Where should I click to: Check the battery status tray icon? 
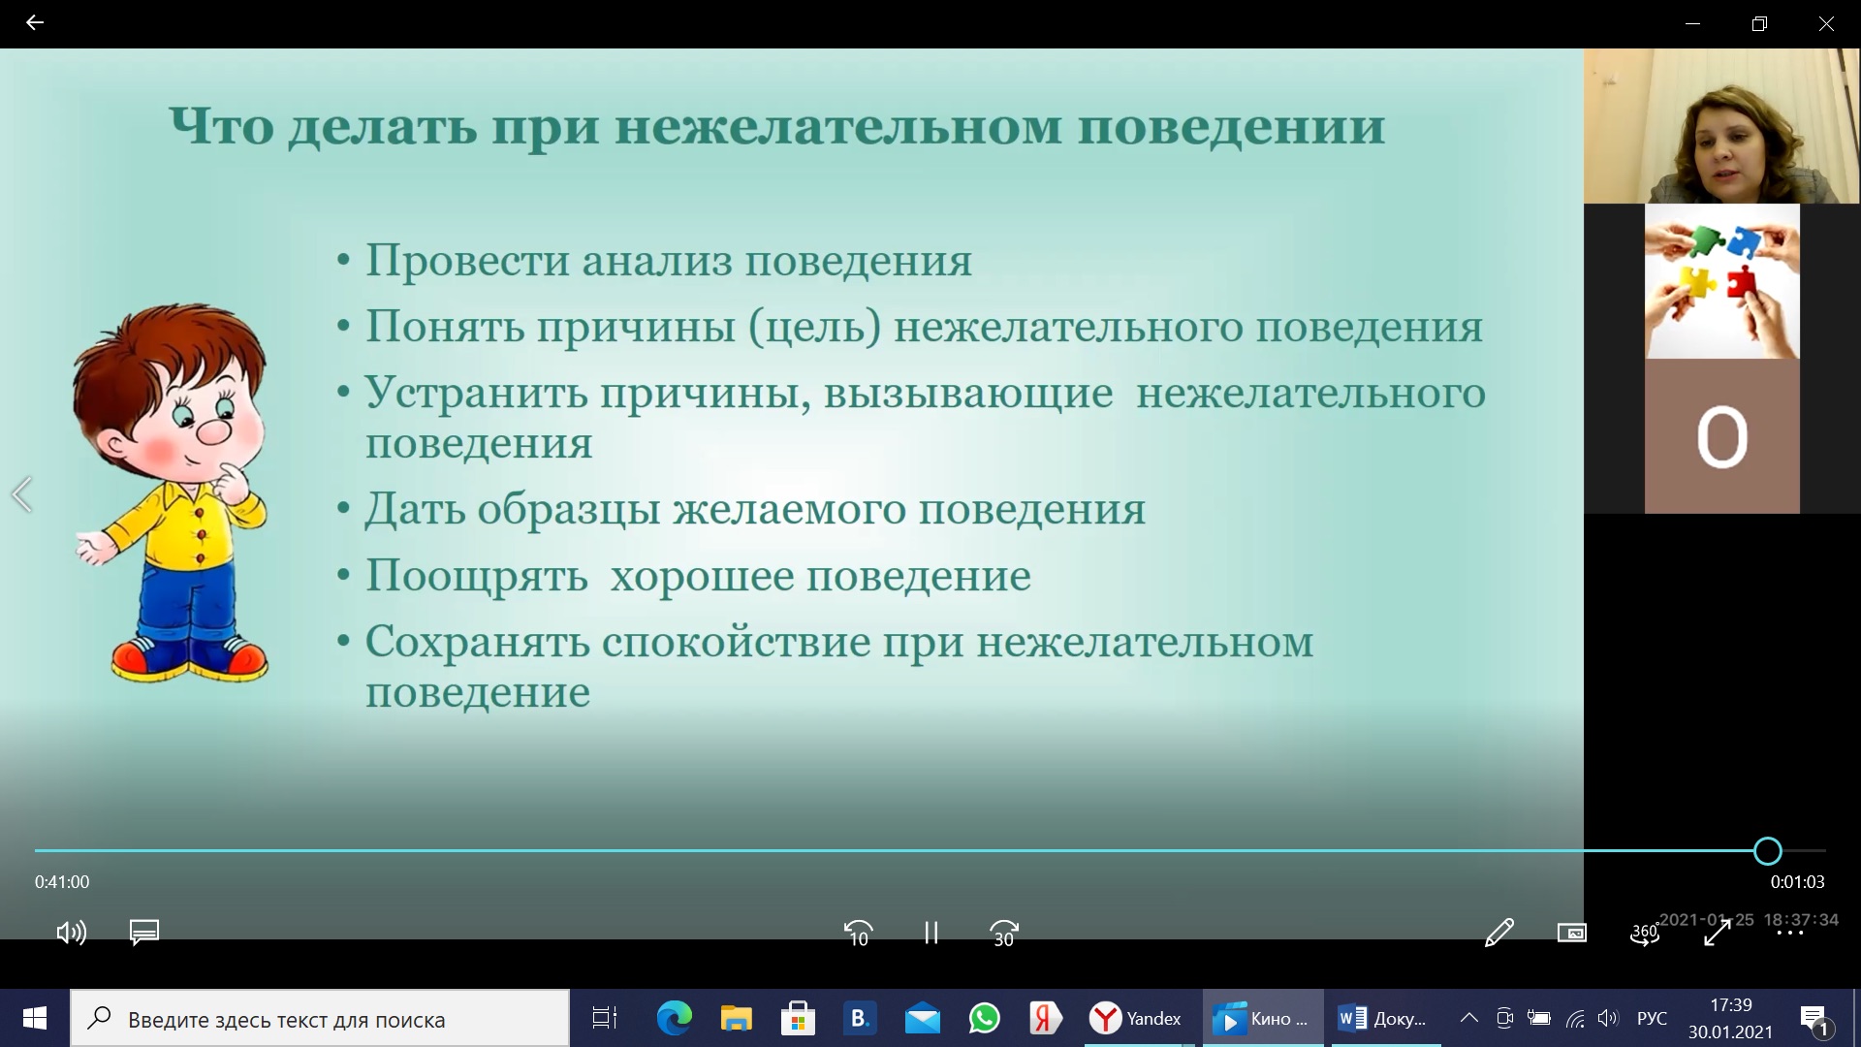1539,1018
